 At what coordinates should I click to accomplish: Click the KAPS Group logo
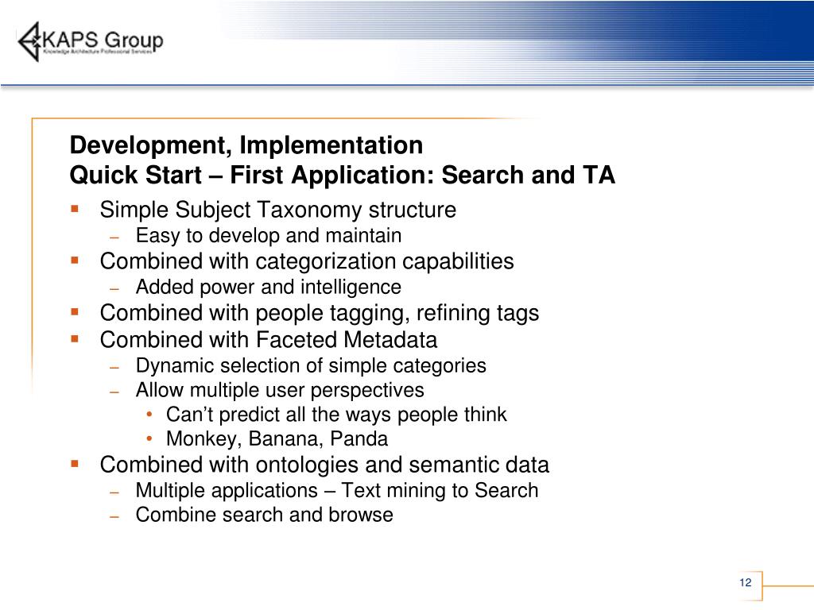click(x=91, y=41)
